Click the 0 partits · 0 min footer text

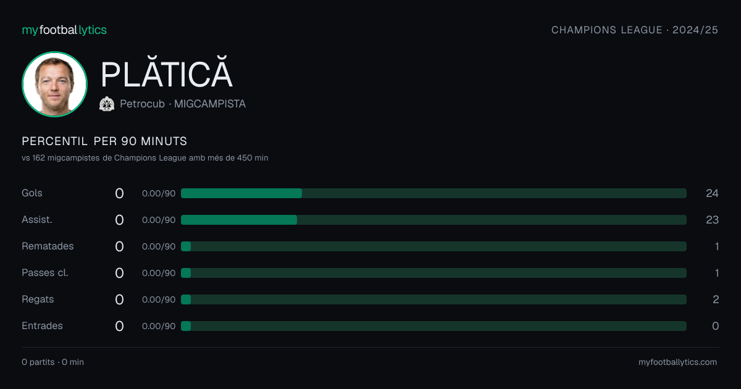(x=52, y=362)
